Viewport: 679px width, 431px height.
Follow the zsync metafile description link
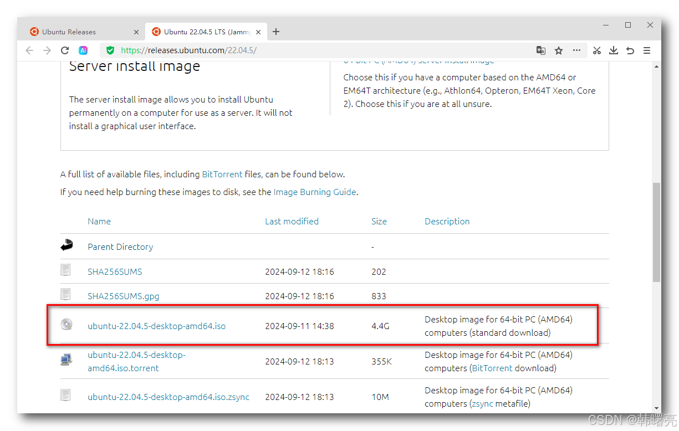coord(482,404)
